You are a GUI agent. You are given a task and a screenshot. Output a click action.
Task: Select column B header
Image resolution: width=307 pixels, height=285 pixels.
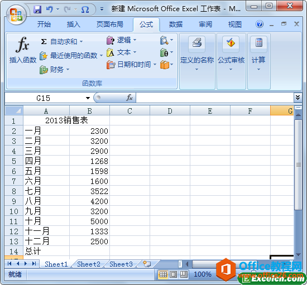89,111
